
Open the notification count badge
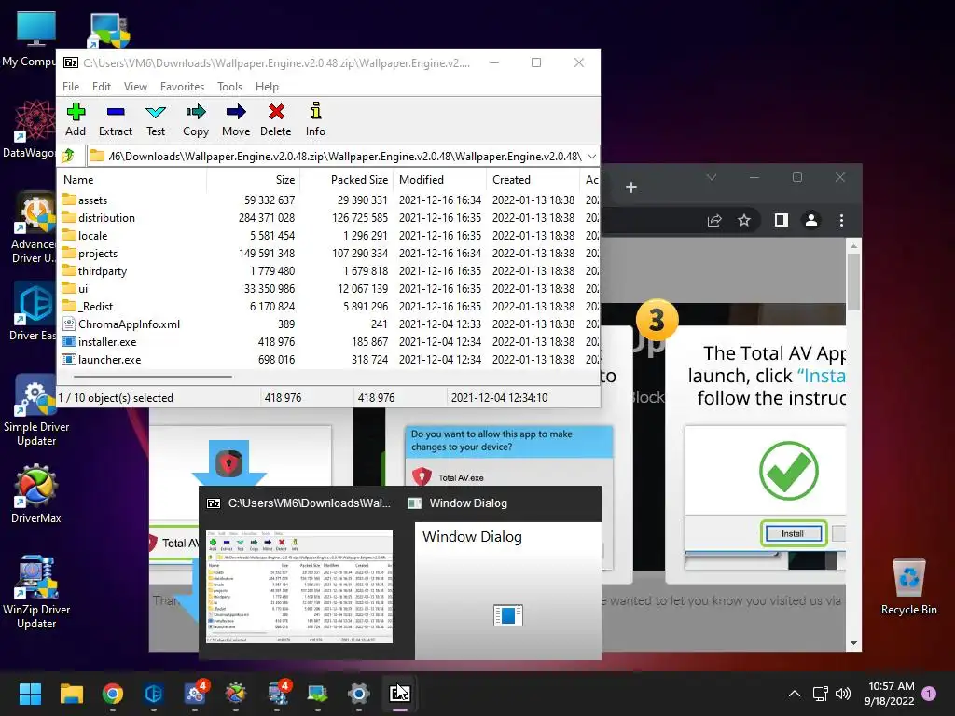[929, 694]
